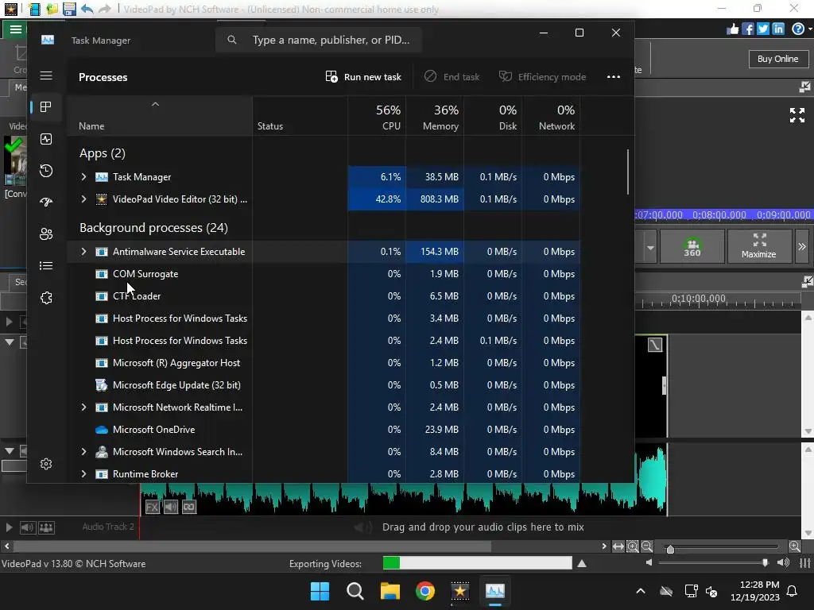814x610 pixels.
Task: Show more preview controls double chevron
Action: [x=802, y=246]
